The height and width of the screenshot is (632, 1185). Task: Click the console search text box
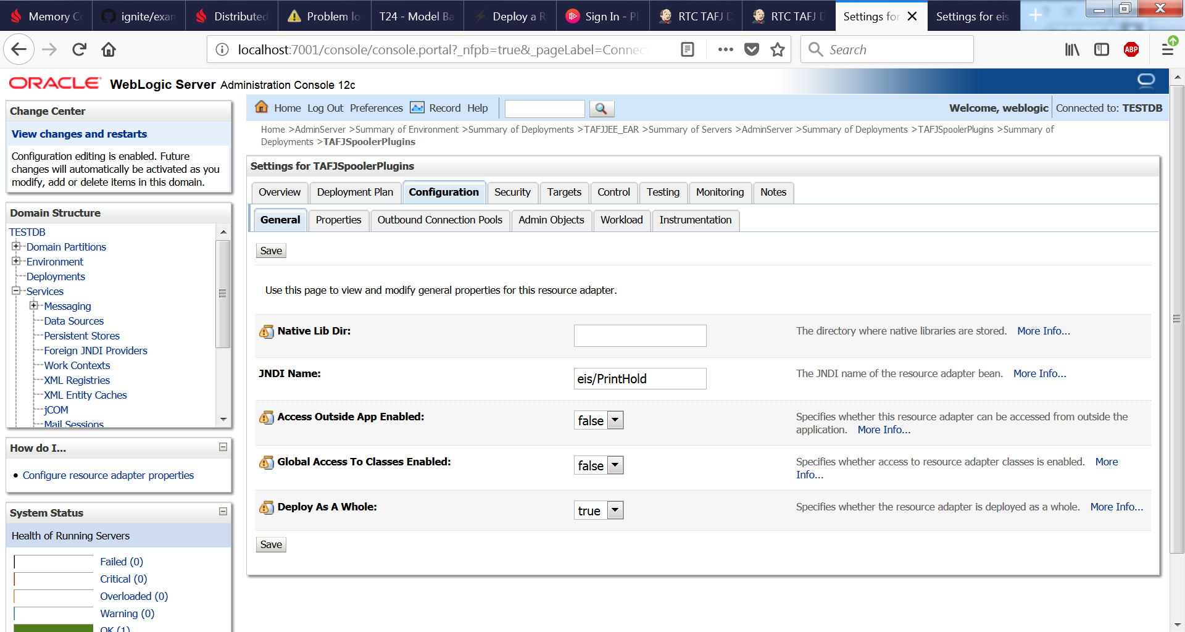(544, 109)
